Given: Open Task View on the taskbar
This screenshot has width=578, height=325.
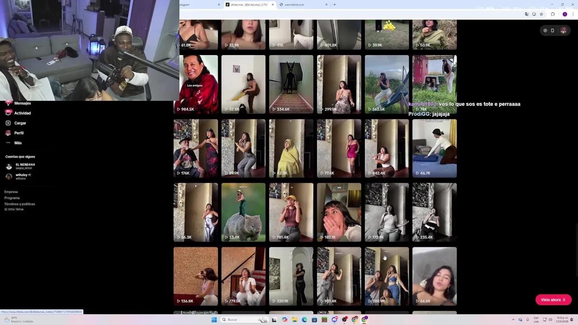Looking at the screenshot, I should [274, 320].
